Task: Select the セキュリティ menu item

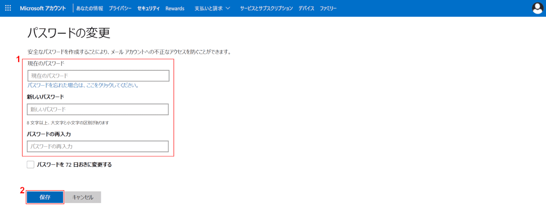Action: pos(148,8)
